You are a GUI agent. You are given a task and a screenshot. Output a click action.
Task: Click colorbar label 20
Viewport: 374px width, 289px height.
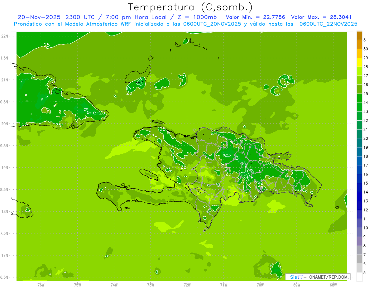pos(366,138)
